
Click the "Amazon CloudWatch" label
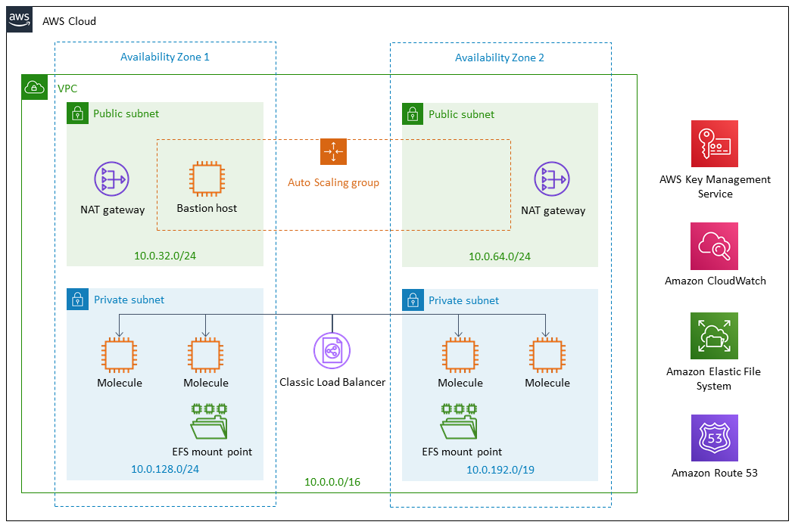click(x=715, y=281)
